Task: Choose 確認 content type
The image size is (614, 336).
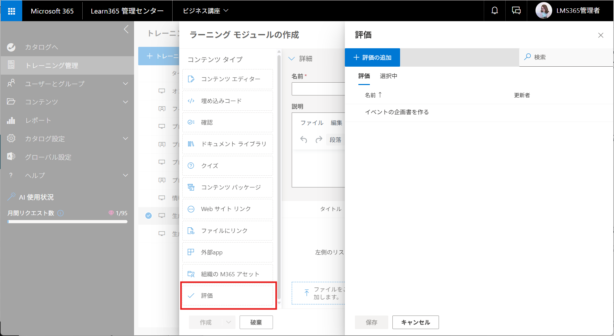Action: tap(227, 123)
